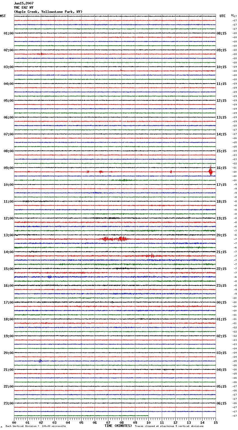Select the 21:00 MST time label
This screenshot has height=430, width=238.
[9, 370]
